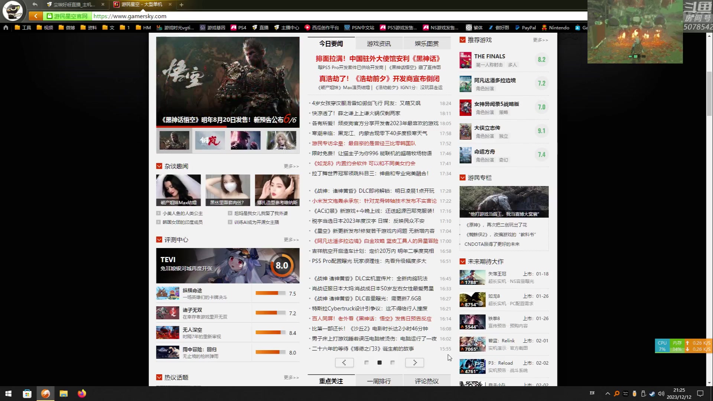The width and height of the screenshot is (713, 401).
Task: Select the Tekken character carousel thumbnail
Action: coord(245,140)
